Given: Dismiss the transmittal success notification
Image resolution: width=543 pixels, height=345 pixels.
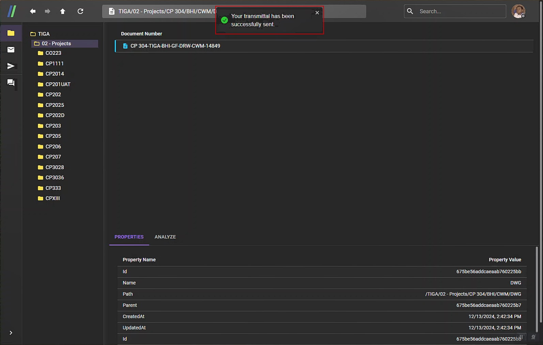Looking at the screenshot, I should (x=317, y=13).
